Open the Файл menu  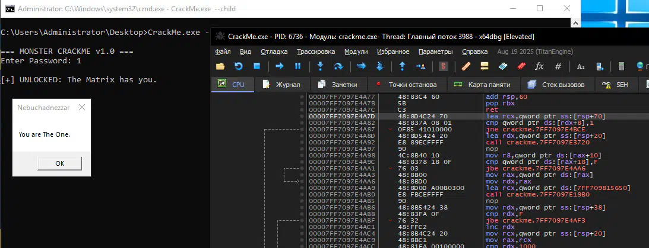[x=223, y=52]
